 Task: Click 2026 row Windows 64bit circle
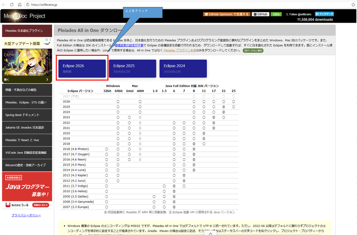pyautogui.click(x=118, y=101)
